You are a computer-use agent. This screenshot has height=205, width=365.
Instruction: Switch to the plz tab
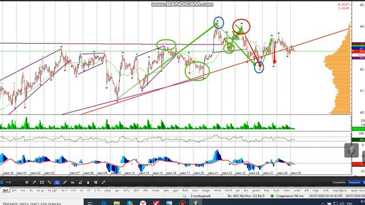(238, 190)
